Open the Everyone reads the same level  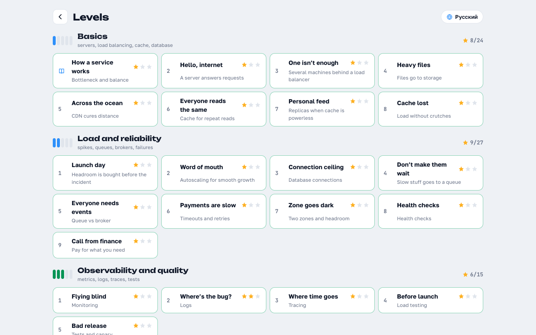click(x=214, y=109)
